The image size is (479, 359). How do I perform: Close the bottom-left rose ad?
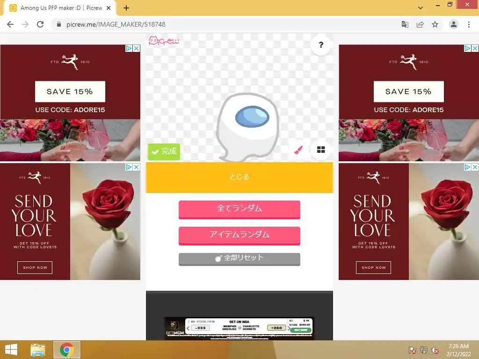click(137, 167)
